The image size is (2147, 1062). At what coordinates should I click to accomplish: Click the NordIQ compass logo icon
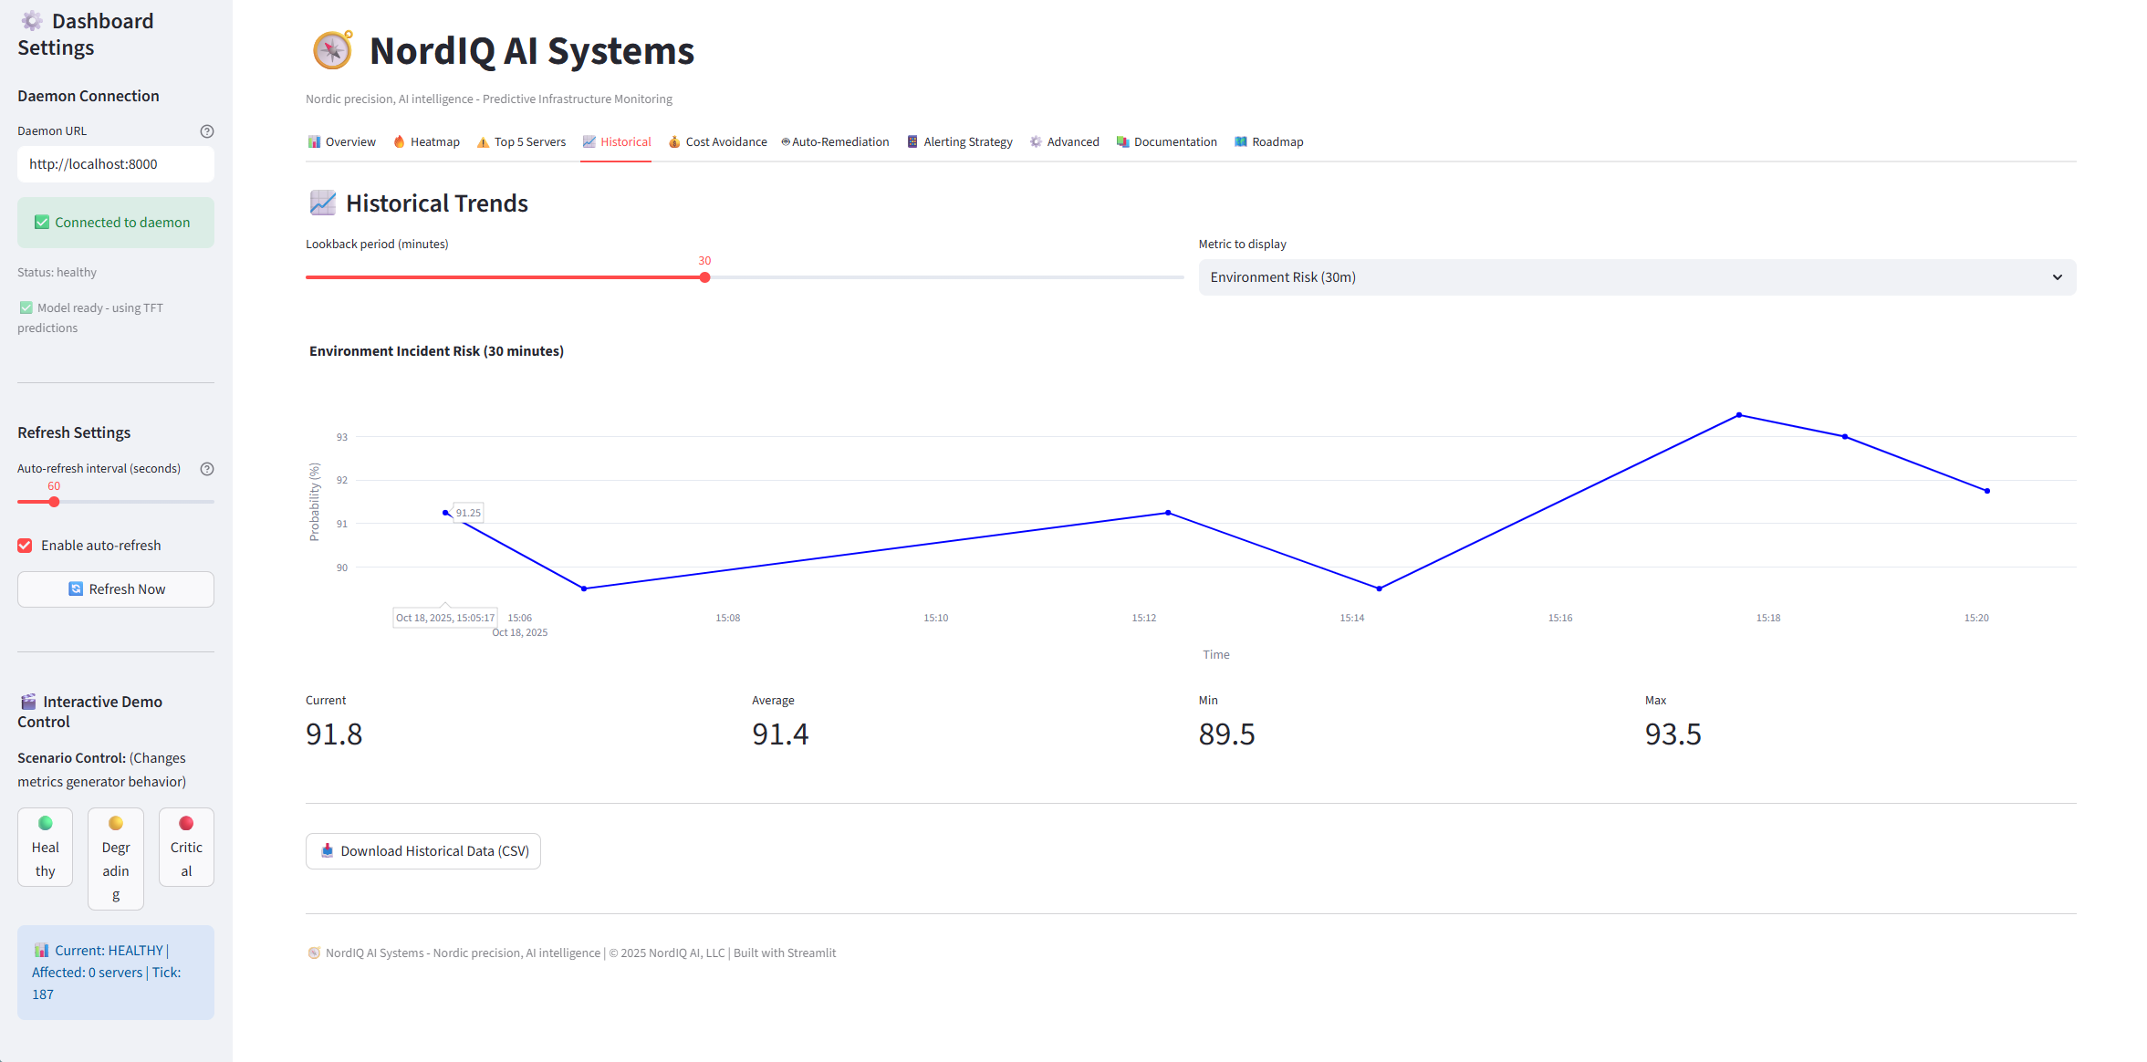(332, 50)
